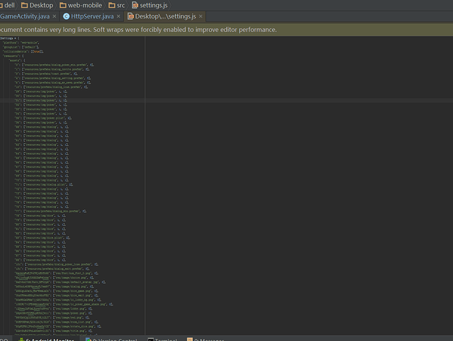Click the Terminal icon in bottom bar
This screenshot has width=453, height=341.
pos(150,340)
